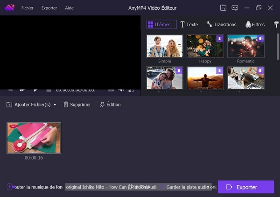
Task: Toggle Garder la piste audio checkbox
Action: click(x=162, y=187)
